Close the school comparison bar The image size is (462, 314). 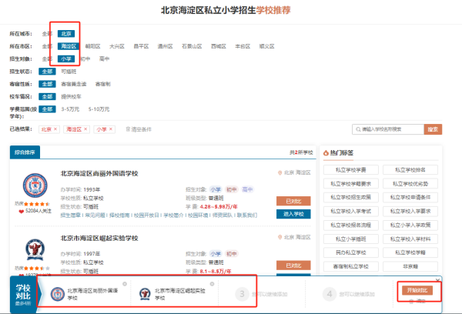[x=437, y=280]
